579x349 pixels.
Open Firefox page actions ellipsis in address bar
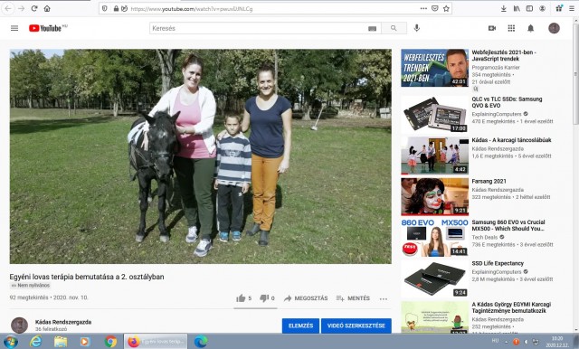click(423, 8)
